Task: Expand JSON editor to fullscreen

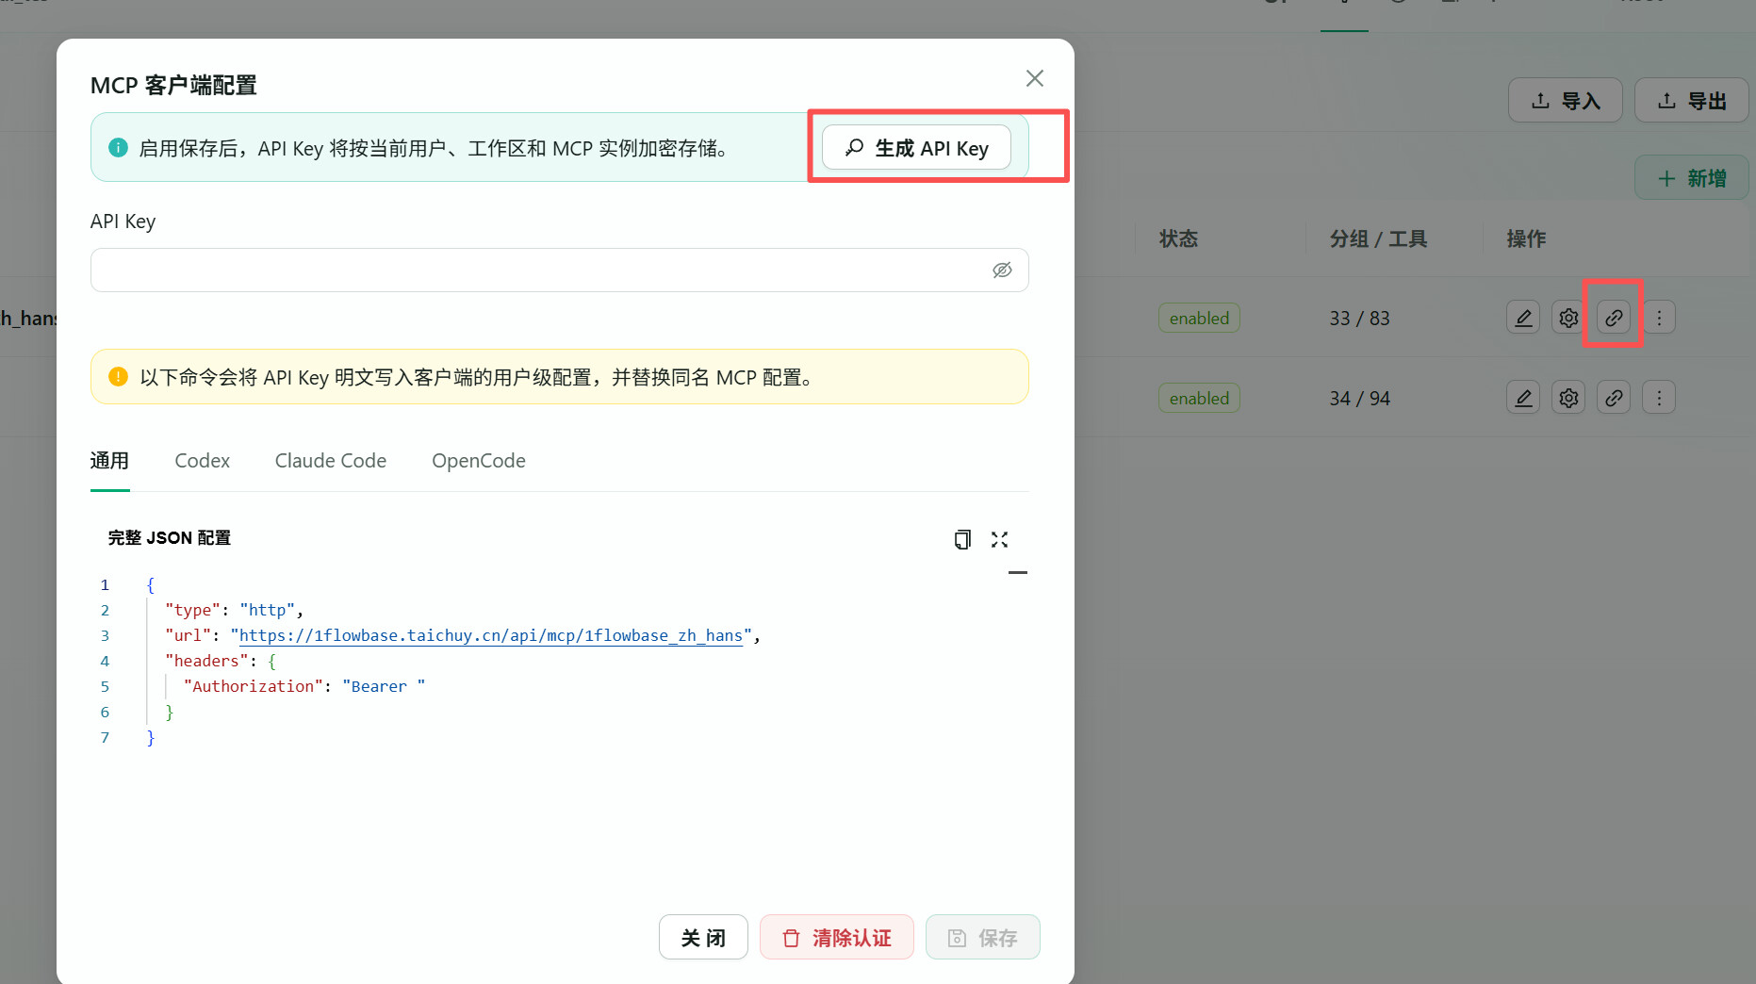Action: (x=999, y=539)
